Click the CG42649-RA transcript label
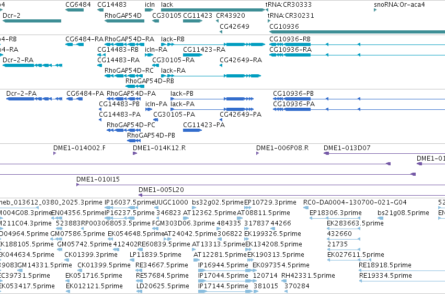This screenshot has width=445, height=294. pos(241,60)
